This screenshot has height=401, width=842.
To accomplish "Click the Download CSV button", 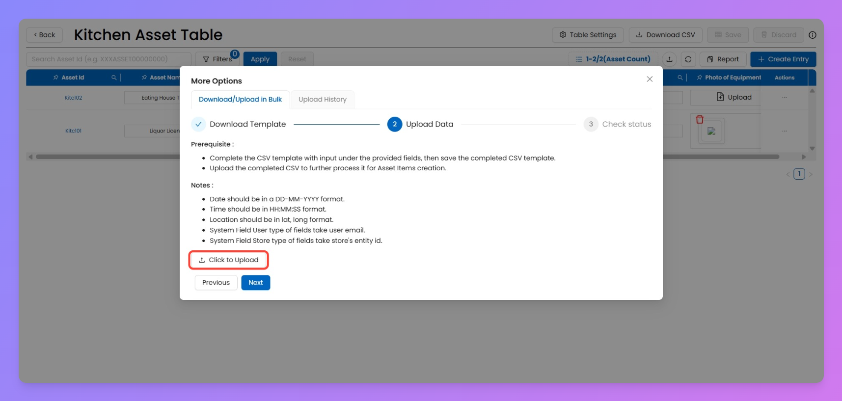I will 665,35.
